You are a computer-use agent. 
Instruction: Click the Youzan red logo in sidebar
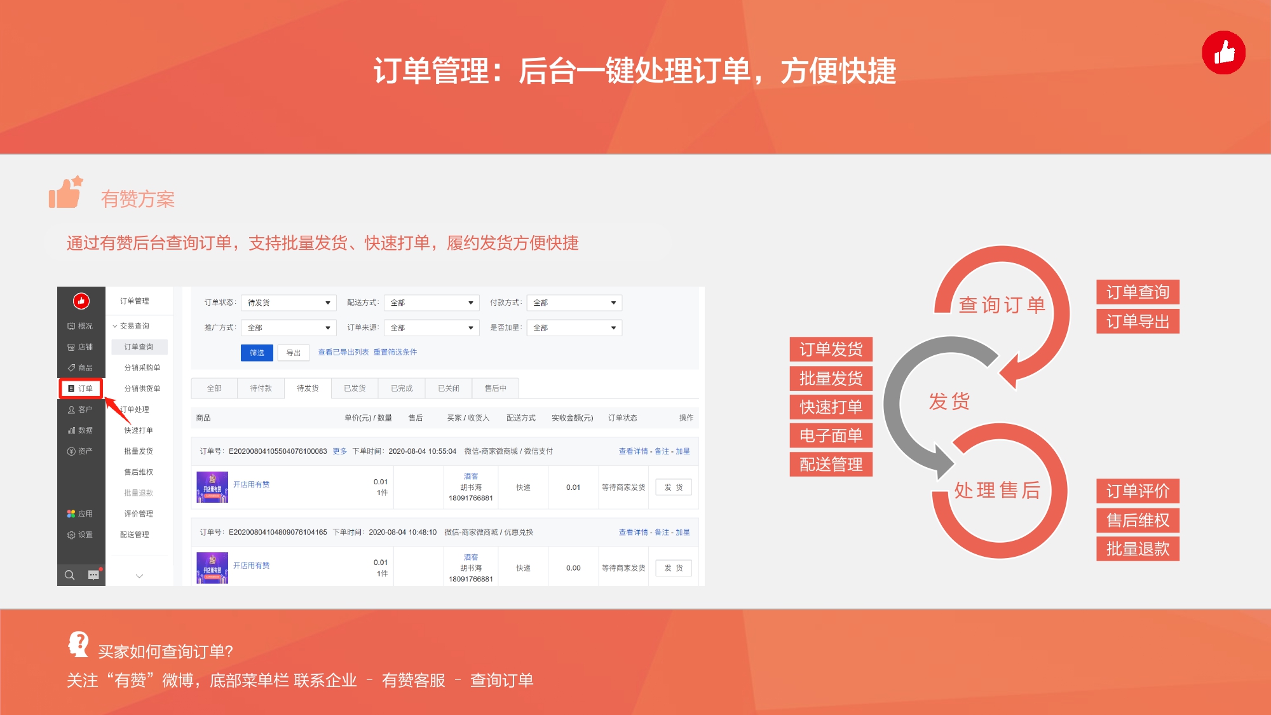81,301
